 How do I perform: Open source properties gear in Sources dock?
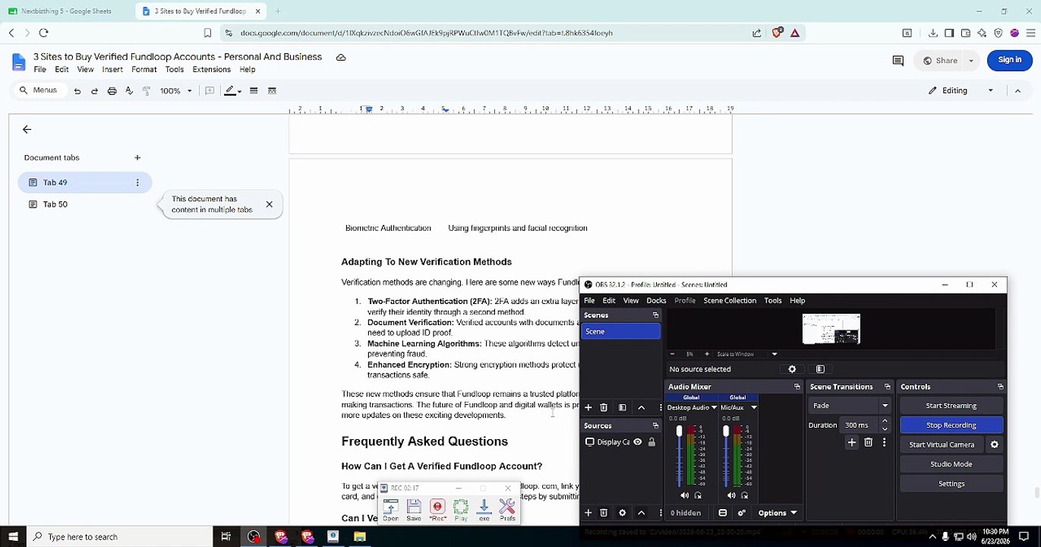[x=623, y=514]
